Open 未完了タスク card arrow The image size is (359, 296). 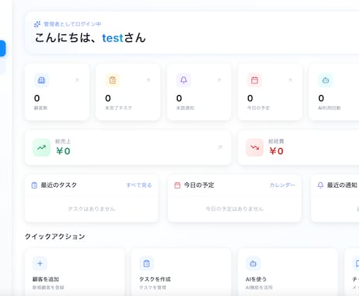148,80
